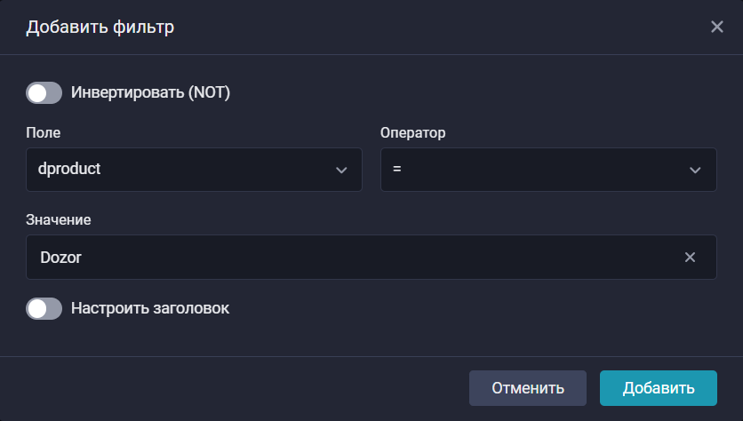Turn on the Настроить заголовок switch

pyautogui.click(x=44, y=309)
